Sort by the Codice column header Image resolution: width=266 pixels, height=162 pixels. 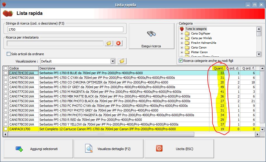pos(24,68)
